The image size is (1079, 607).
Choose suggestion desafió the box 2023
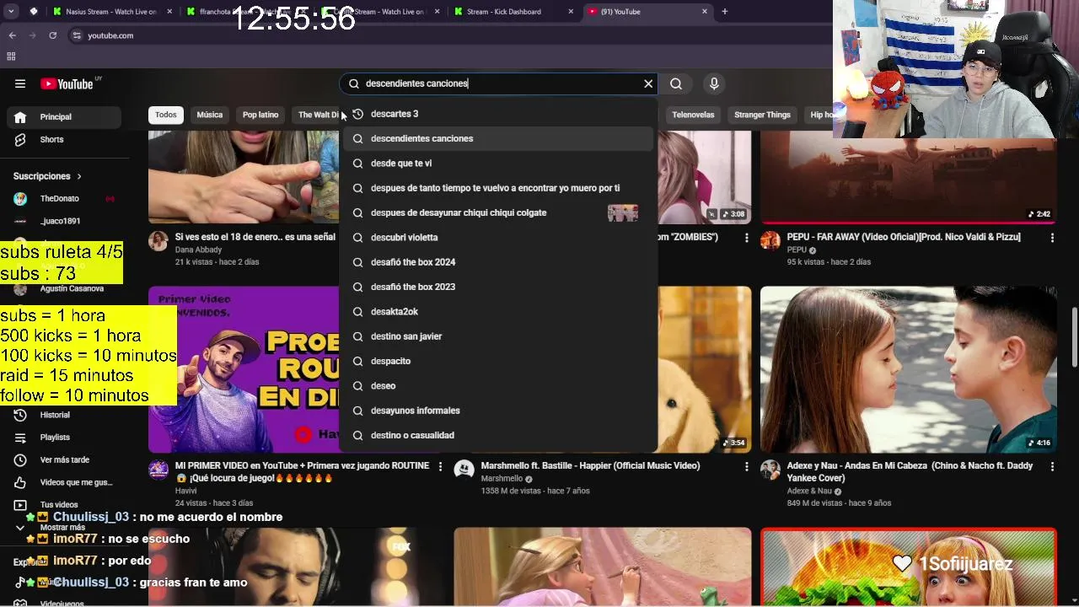[x=497, y=287]
